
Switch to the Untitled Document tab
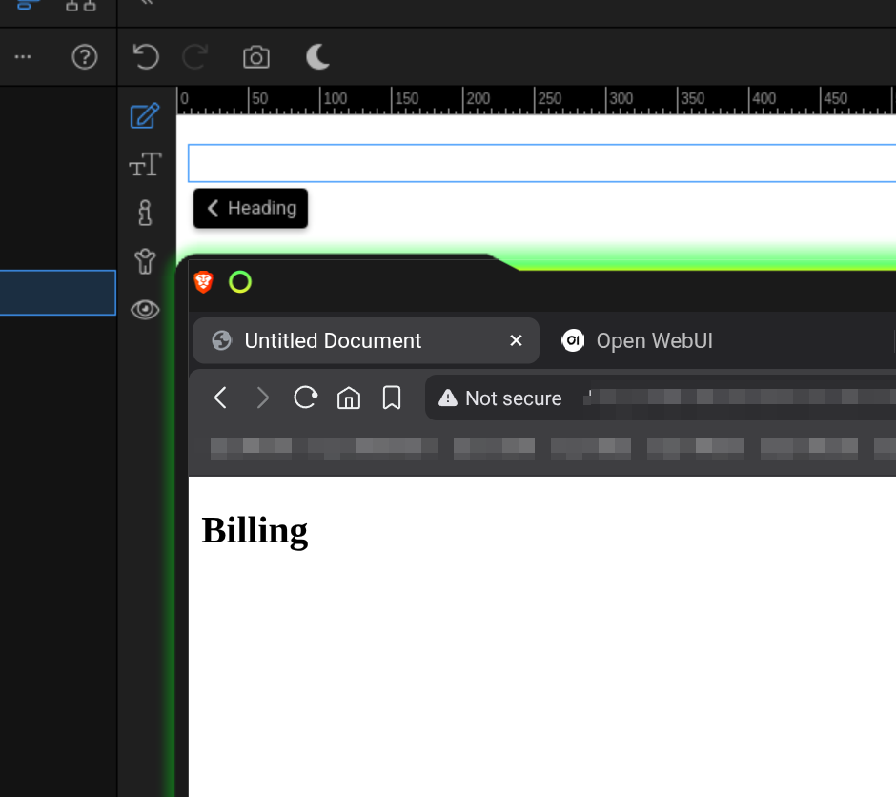coord(333,340)
